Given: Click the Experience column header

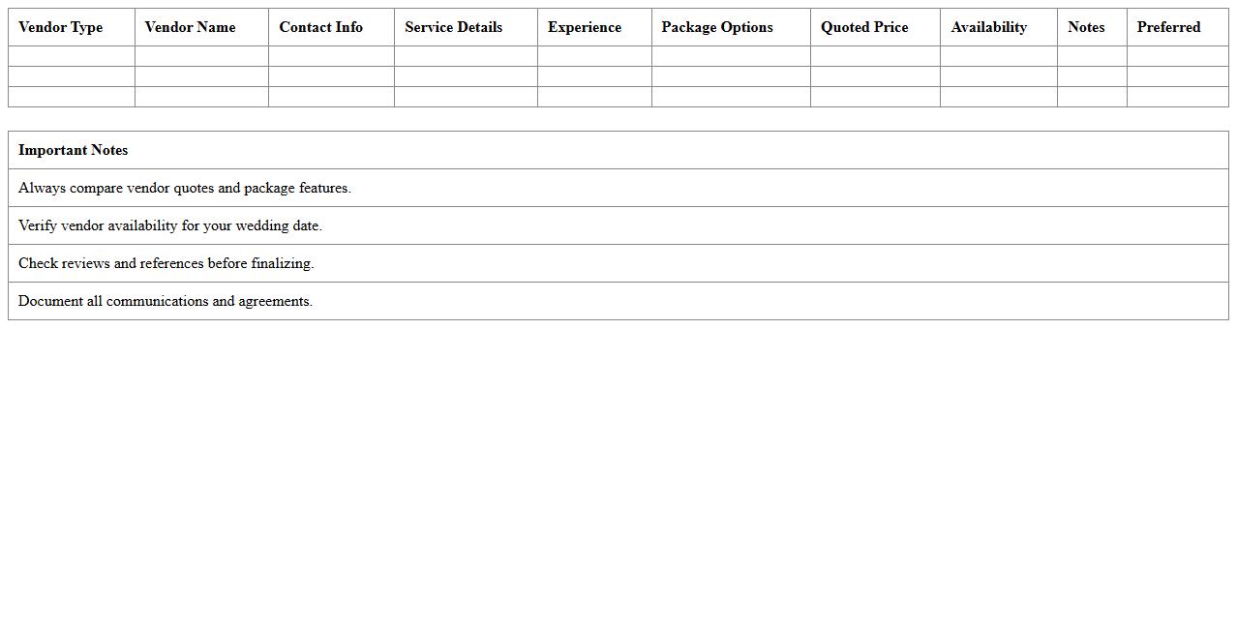Looking at the screenshot, I should tap(585, 27).
